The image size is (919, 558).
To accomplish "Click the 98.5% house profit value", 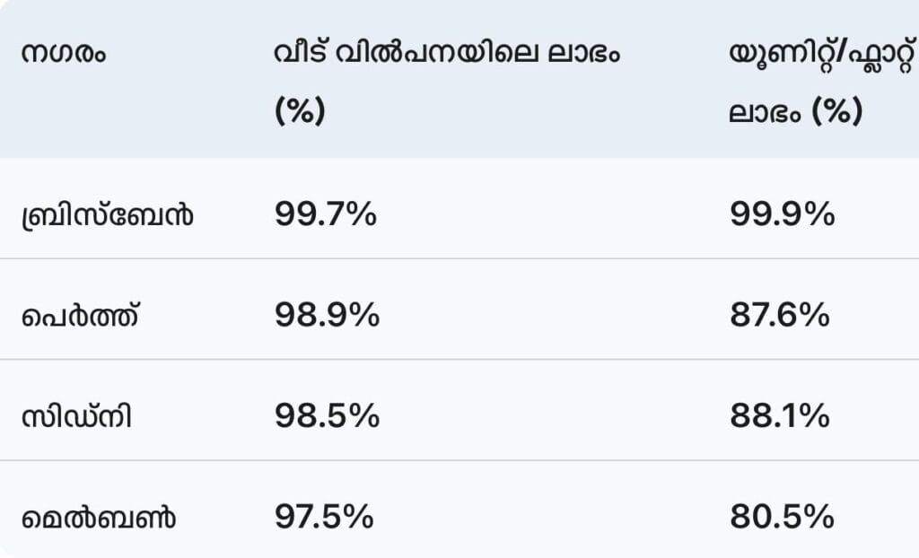I will [x=327, y=415].
